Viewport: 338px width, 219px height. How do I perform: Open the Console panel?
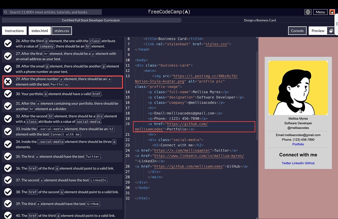pos(297,30)
